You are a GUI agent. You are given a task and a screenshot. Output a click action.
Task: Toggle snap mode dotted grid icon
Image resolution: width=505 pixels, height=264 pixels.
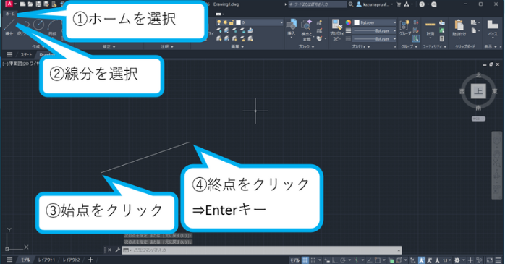tap(313, 260)
